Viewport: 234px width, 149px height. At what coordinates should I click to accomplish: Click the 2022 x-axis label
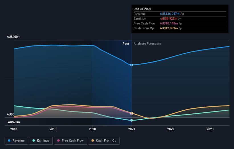(x=171, y=129)
